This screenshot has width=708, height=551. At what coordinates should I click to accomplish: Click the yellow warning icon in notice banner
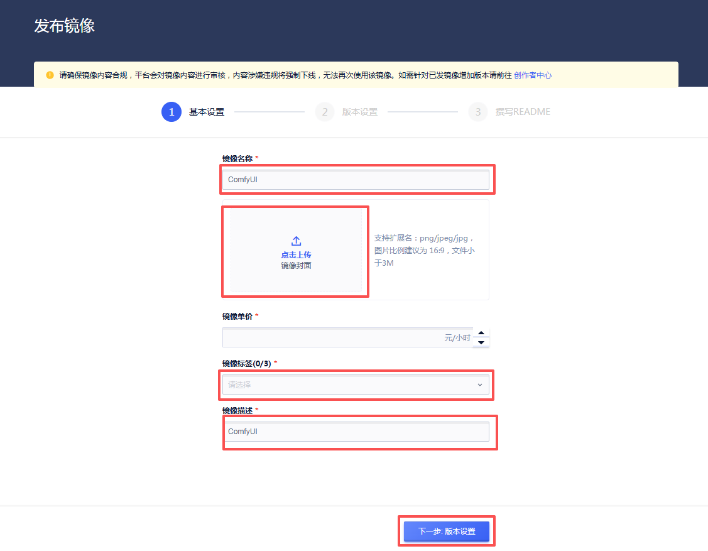[50, 75]
